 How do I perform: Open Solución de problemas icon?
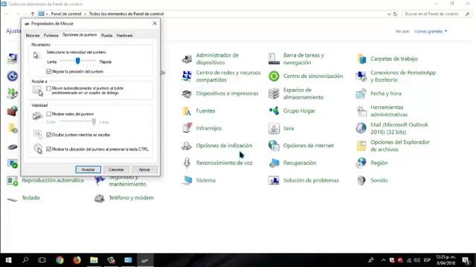click(274, 180)
